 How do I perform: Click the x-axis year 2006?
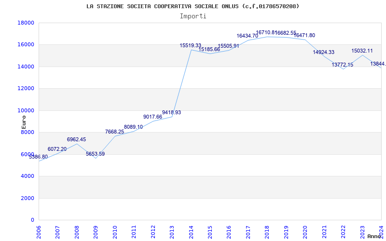[x=39, y=232]
